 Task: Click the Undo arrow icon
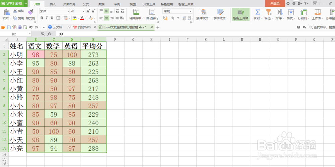tap(31, 27)
